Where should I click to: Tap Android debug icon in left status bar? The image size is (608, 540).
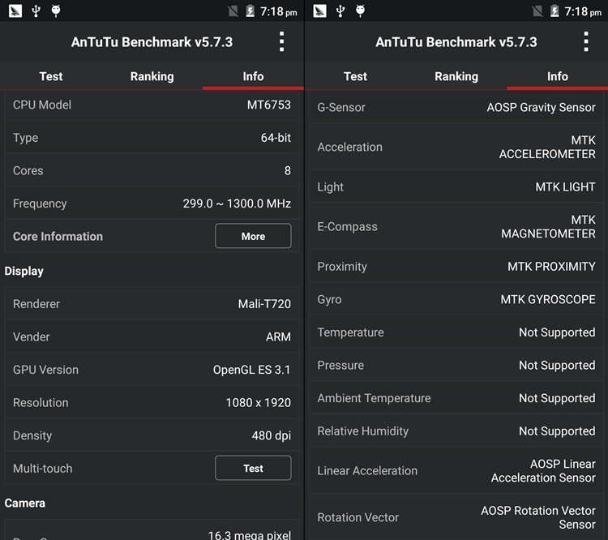(x=56, y=11)
